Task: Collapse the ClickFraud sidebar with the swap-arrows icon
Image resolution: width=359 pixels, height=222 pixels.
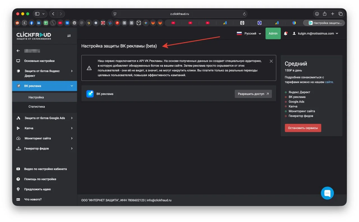Action: pos(69,36)
